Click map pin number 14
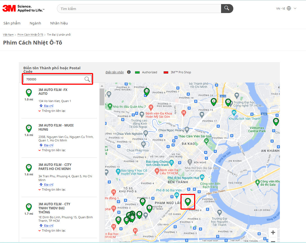 coord(146,91)
